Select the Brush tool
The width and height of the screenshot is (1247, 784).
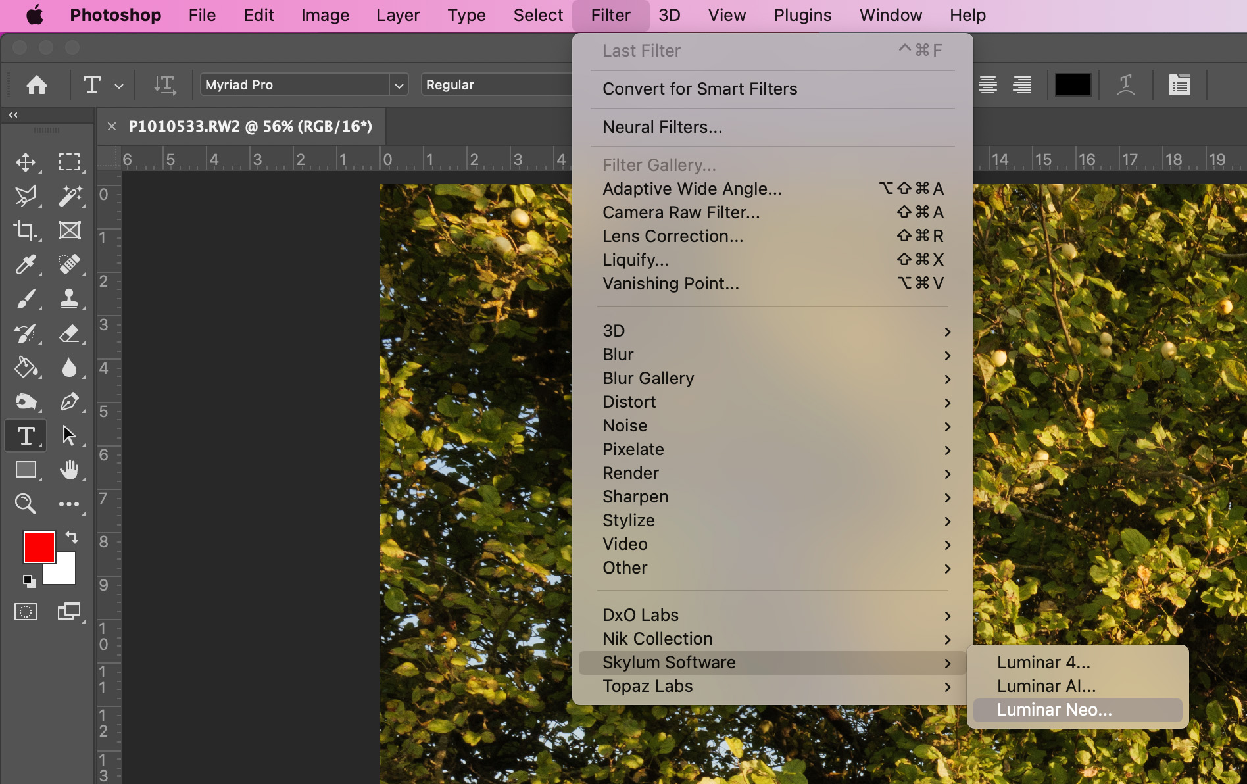click(x=26, y=299)
